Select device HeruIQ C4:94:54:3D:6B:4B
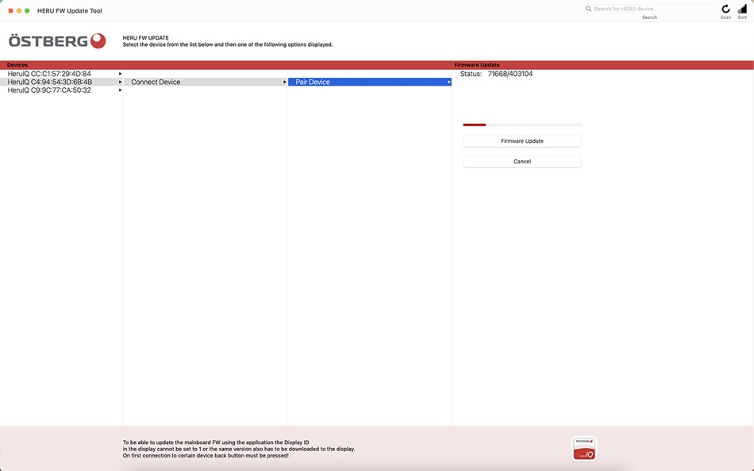The height and width of the screenshot is (471, 754). coord(62,82)
